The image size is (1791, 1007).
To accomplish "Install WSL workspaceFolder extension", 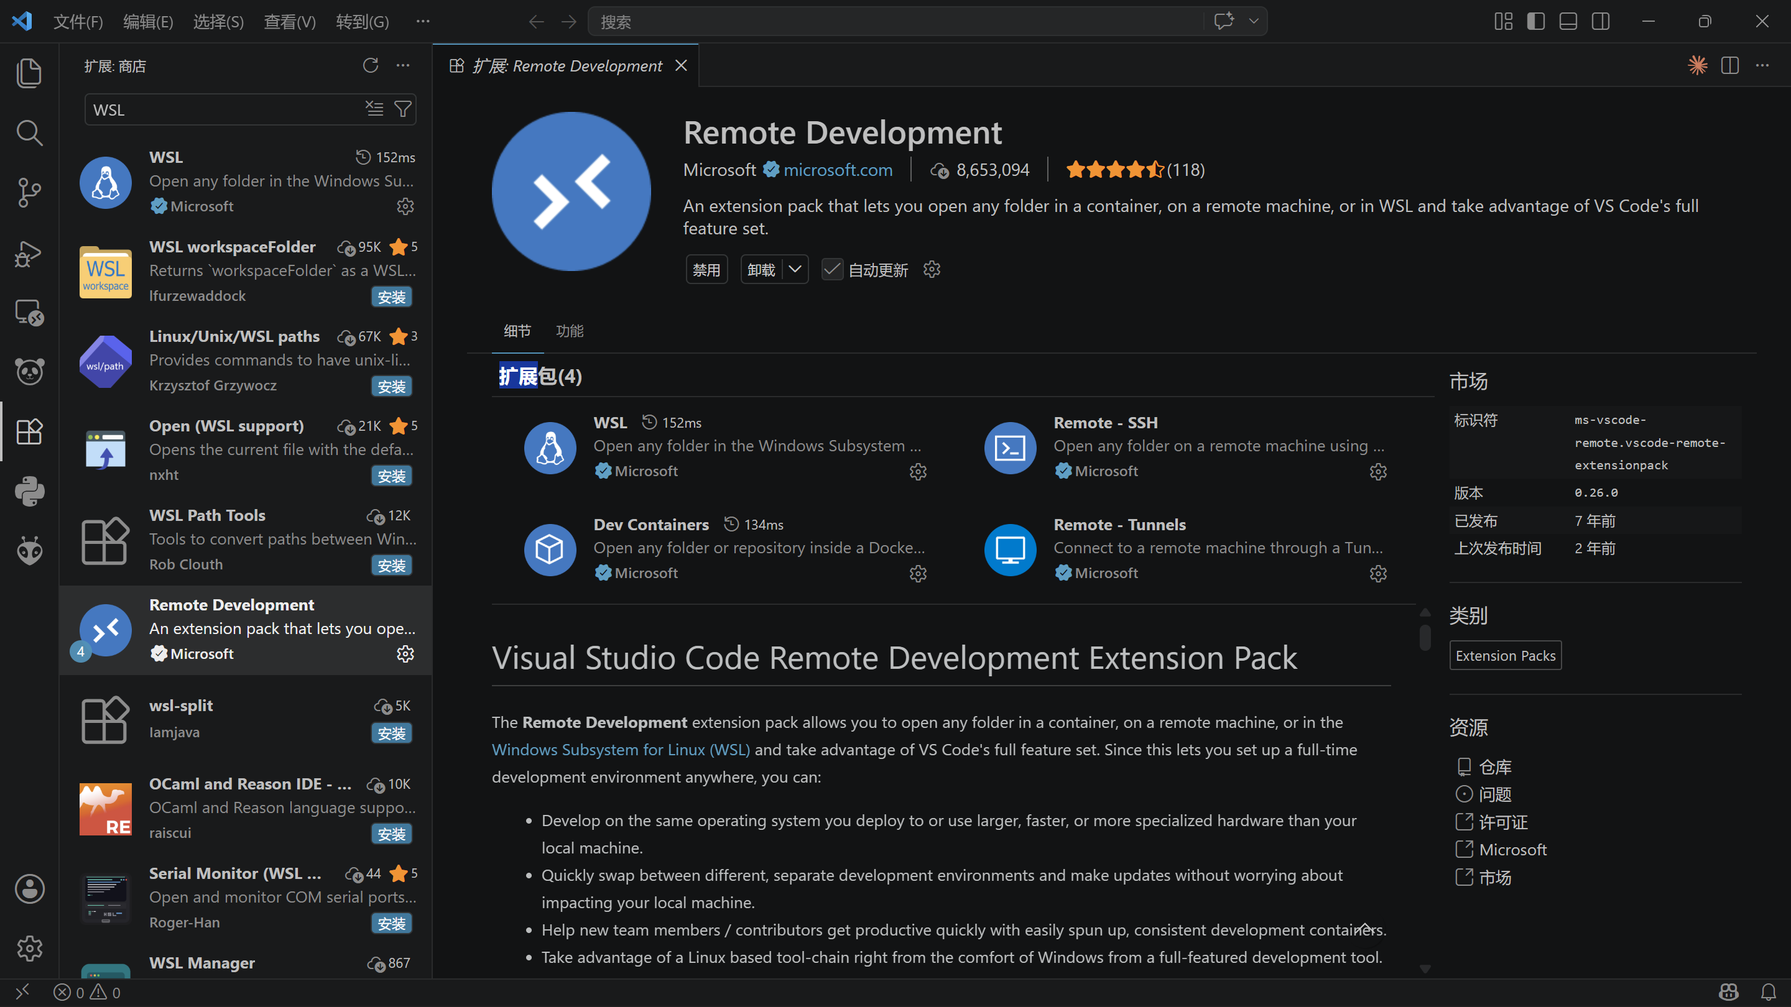I will pos(391,297).
